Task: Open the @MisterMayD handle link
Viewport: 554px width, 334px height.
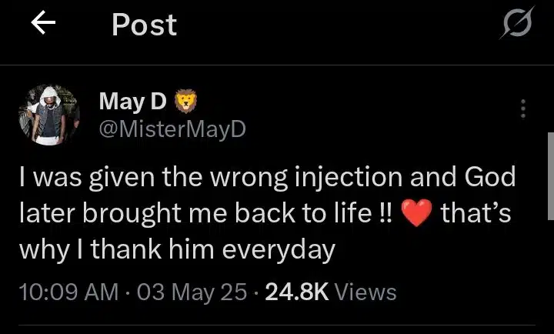Action: (x=172, y=128)
